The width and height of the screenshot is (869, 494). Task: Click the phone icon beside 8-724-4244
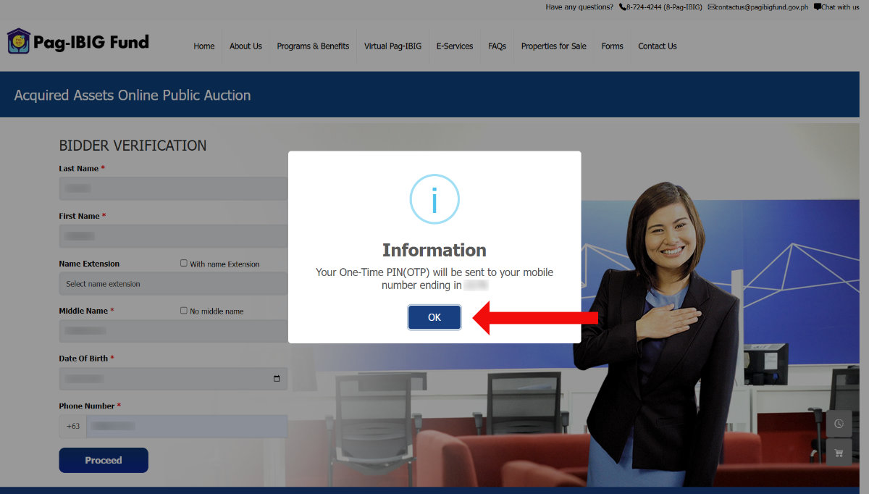pyautogui.click(x=622, y=7)
